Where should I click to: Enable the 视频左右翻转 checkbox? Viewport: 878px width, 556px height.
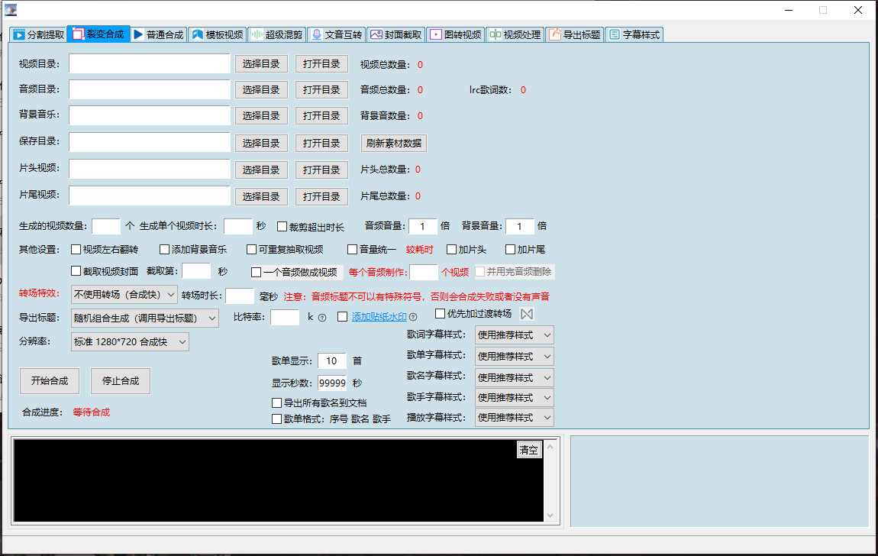pos(76,249)
